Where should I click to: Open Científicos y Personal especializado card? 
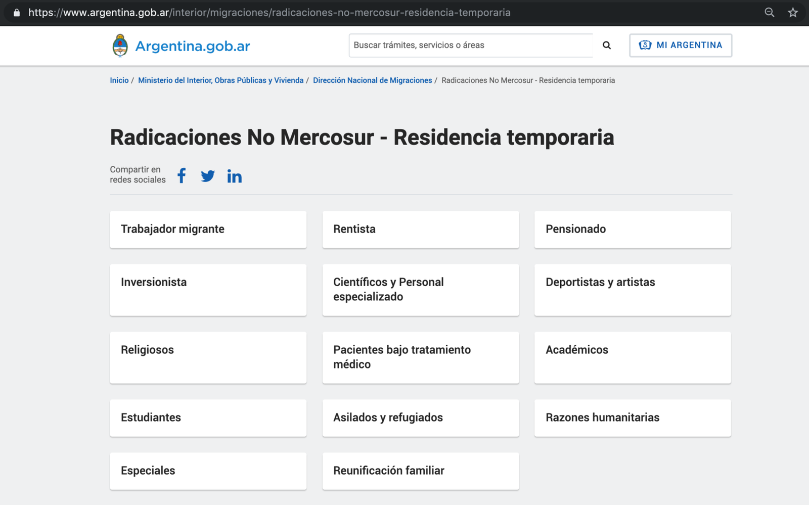(x=421, y=290)
